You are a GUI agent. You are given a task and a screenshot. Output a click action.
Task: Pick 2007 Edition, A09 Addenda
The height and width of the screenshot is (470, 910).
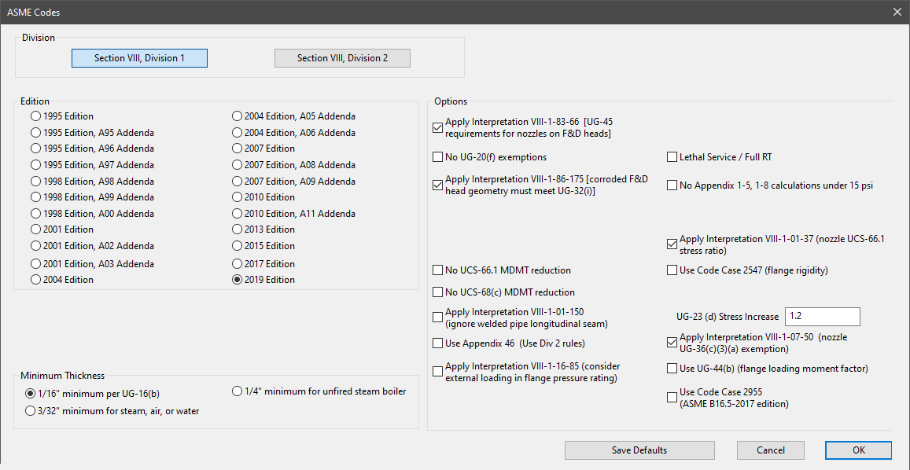(237, 181)
